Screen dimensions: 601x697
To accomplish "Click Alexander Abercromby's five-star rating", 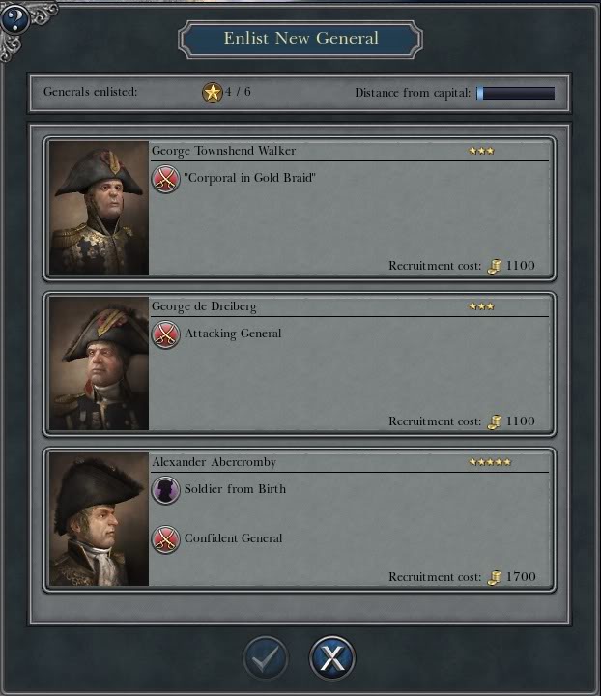I will tap(490, 462).
